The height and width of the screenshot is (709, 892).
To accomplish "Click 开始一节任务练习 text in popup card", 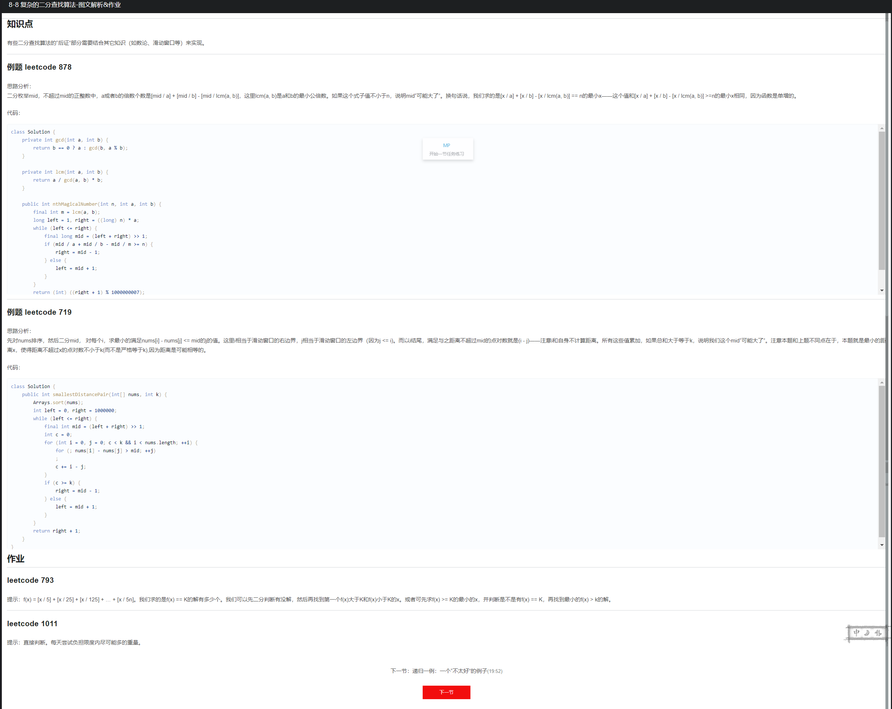I will tap(446, 154).
